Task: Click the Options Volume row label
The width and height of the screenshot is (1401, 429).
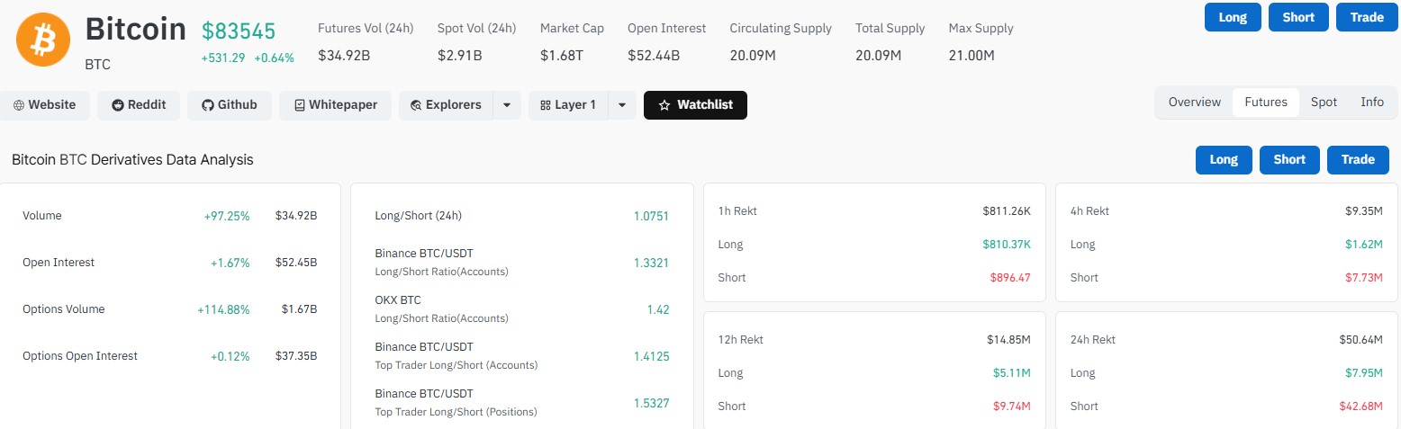Action: [x=64, y=309]
